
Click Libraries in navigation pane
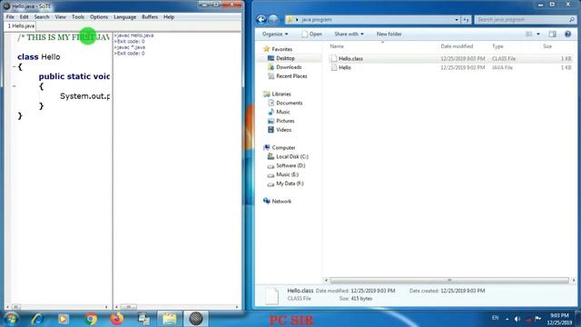pyautogui.click(x=277, y=94)
